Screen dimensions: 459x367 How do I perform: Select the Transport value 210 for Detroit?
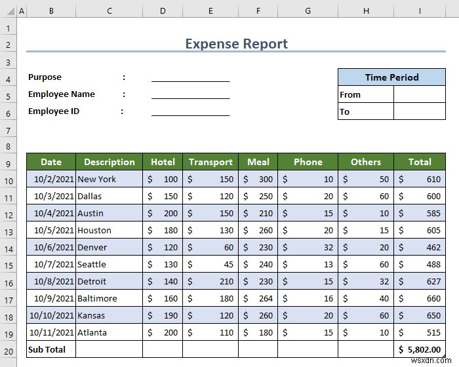(x=210, y=281)
